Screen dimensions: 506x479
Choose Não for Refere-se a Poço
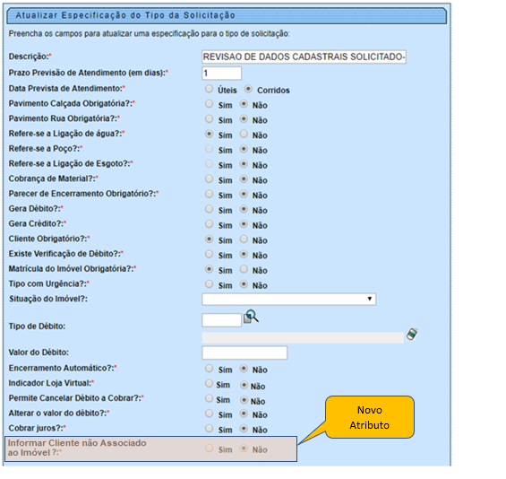(244, 149)
